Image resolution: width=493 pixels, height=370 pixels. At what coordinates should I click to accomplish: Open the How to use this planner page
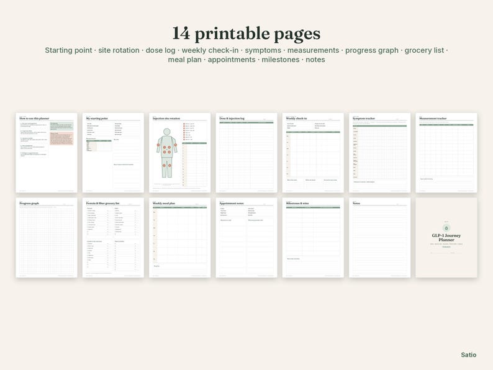point(47,153)
